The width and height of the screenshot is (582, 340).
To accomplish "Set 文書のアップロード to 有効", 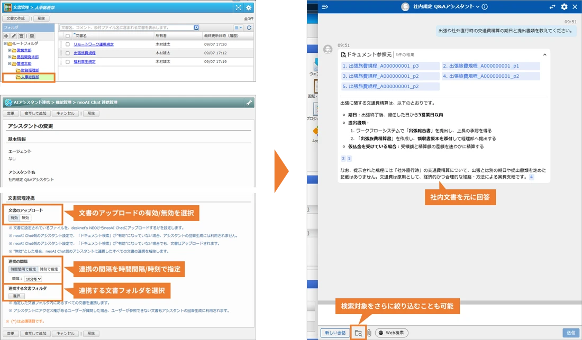I will 14,218.
